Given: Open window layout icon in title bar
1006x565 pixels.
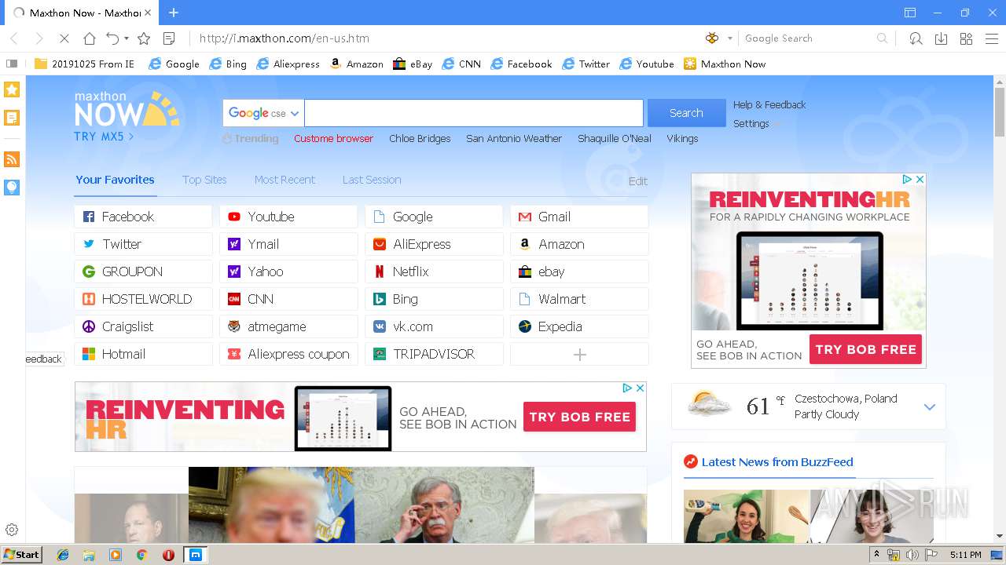Looking at the screenshot, I should tap(910, 13).
